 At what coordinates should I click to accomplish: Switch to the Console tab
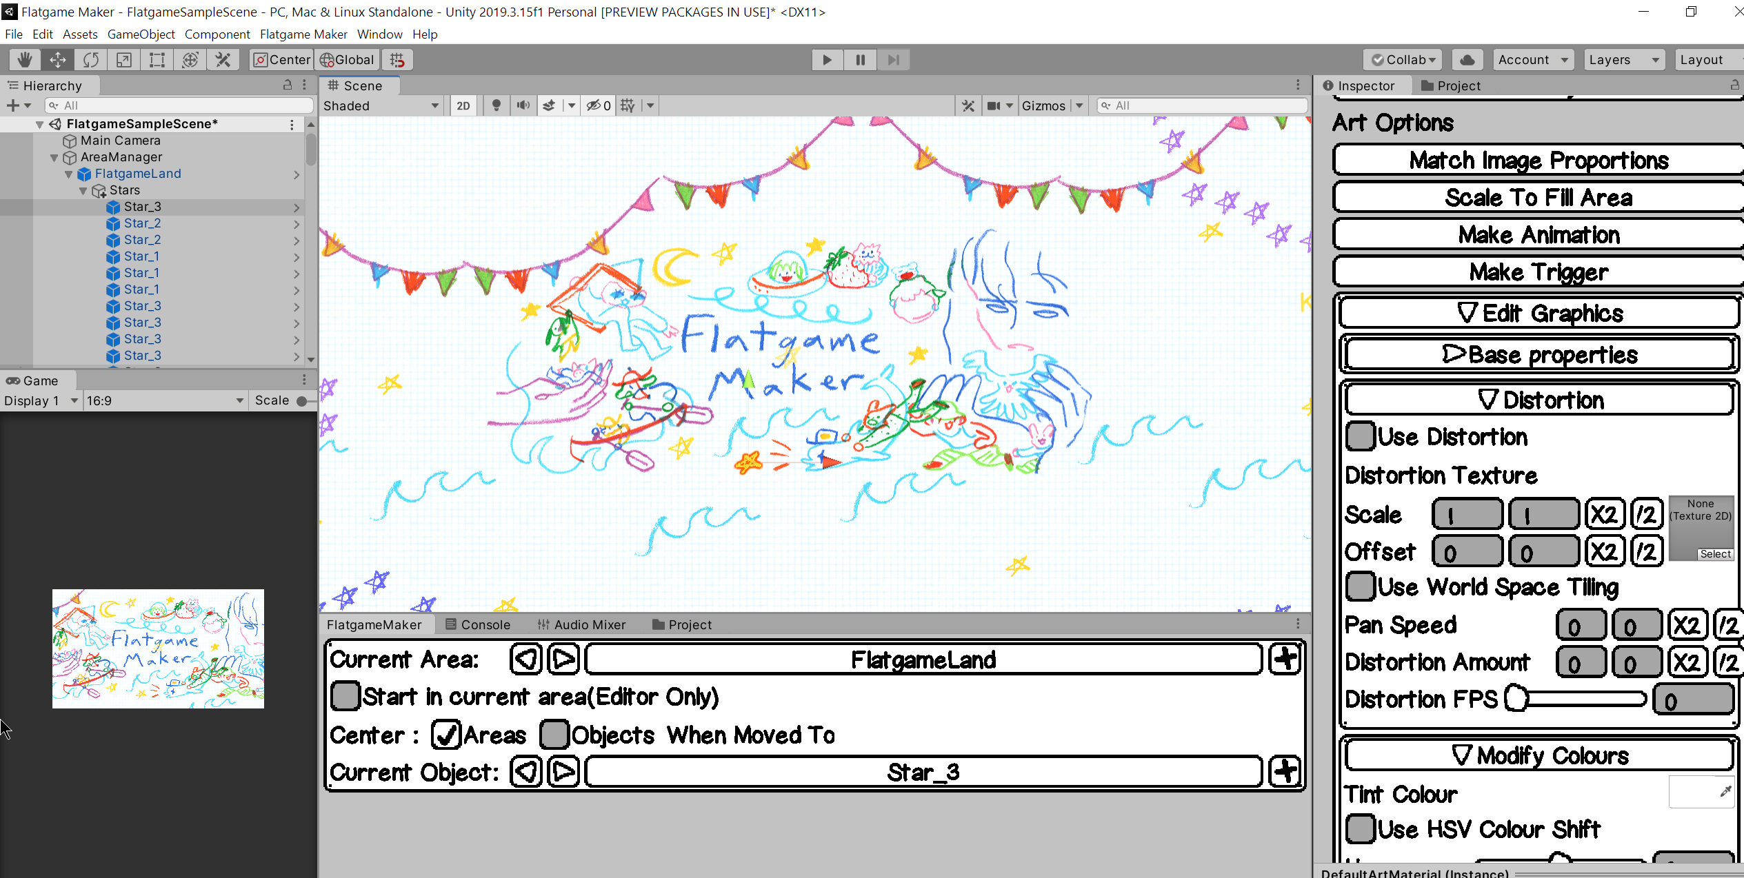(x=478, y=624)
